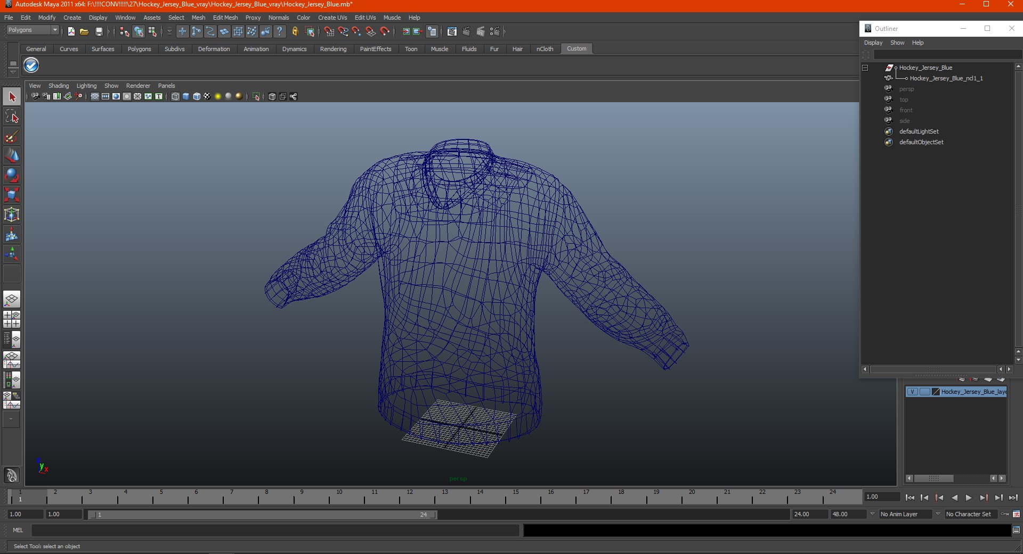Select the arrow Select tool
This screenshot has width=1023, height=554.
click(12, 97)
